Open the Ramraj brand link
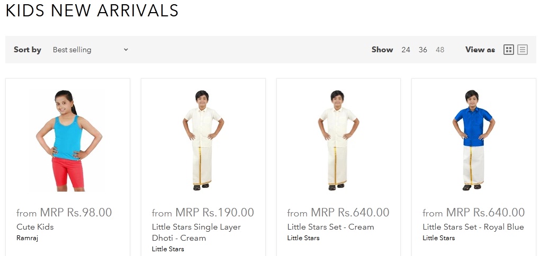This screenshot has height=256, width=540. coord(27,238)
